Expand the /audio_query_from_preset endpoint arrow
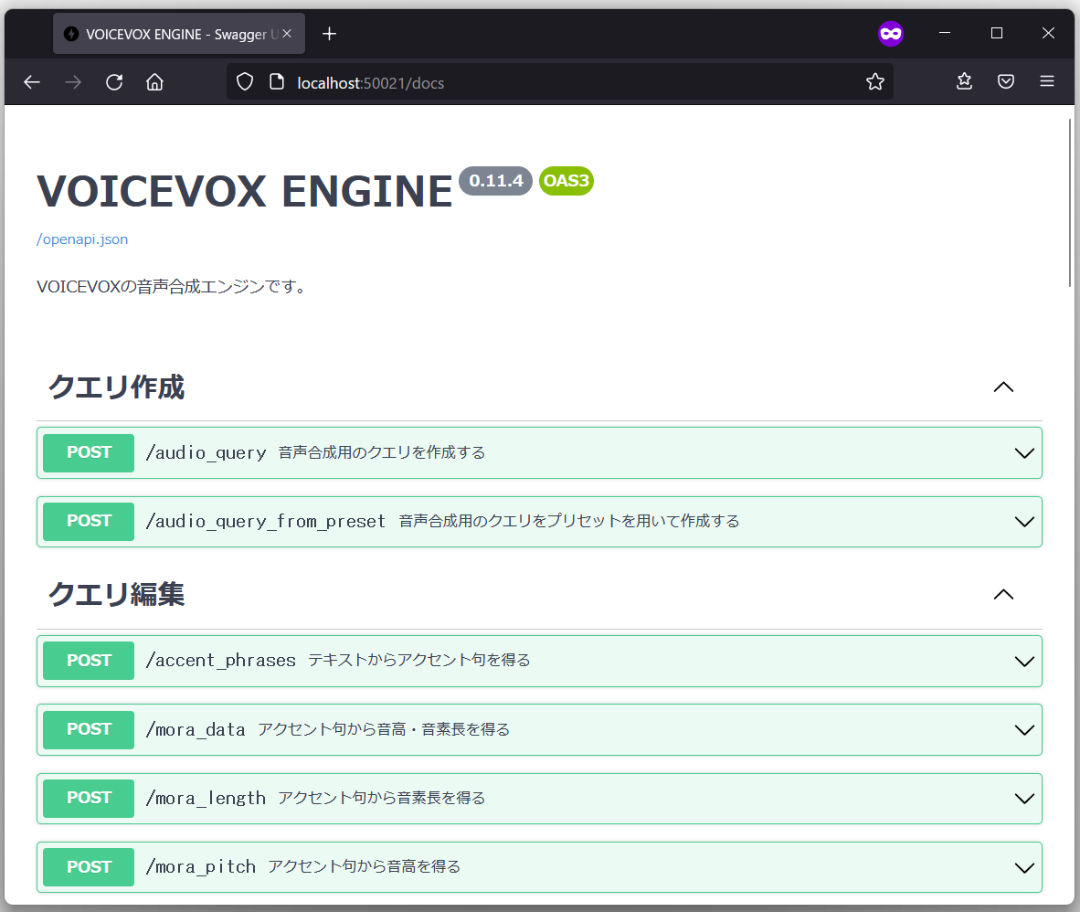Image resolution: width=1080 pixels, height=912 pixels. click(1024, 522)
